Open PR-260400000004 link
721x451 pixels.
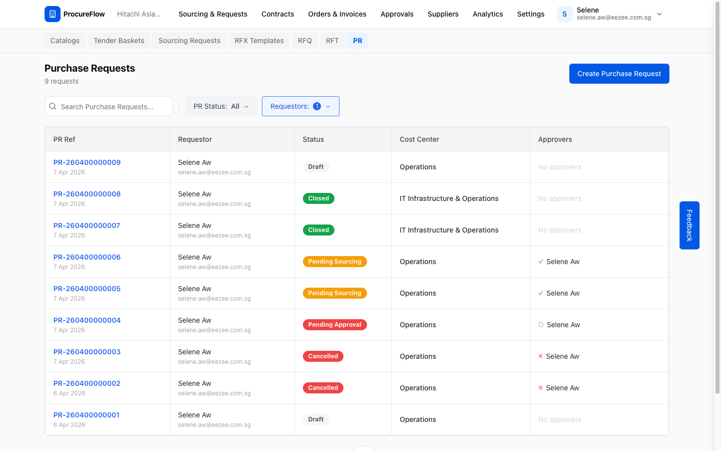coord(87,320)
